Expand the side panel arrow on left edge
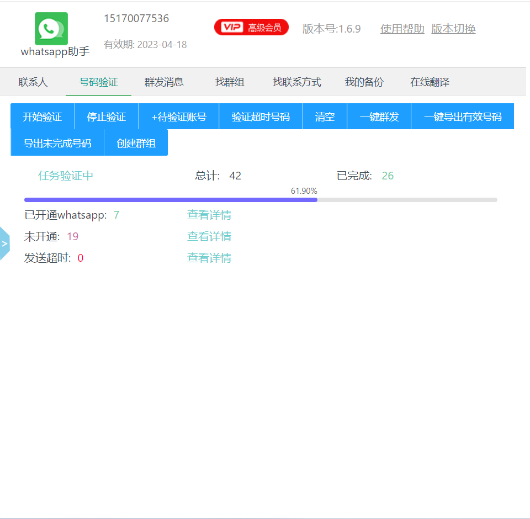 coord(4,243)
